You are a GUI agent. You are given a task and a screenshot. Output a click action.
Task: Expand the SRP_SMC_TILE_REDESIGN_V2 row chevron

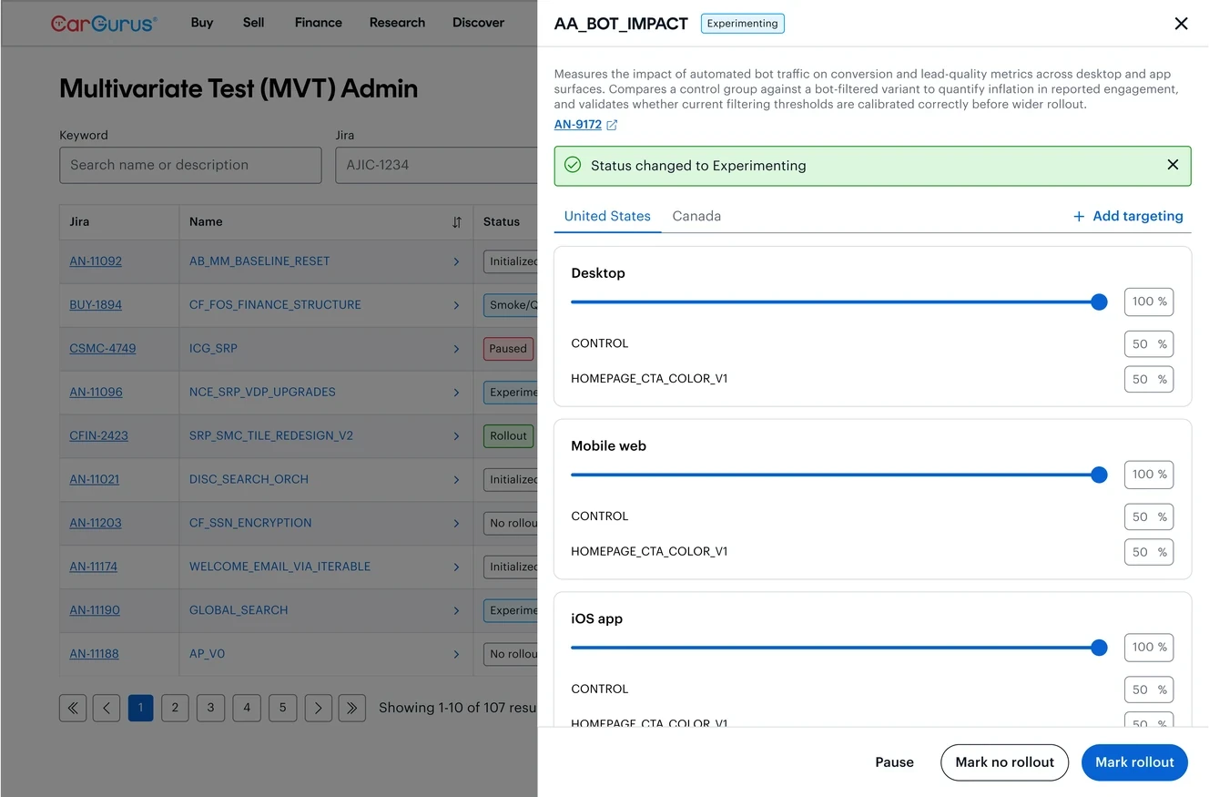[x=456, y=436]
